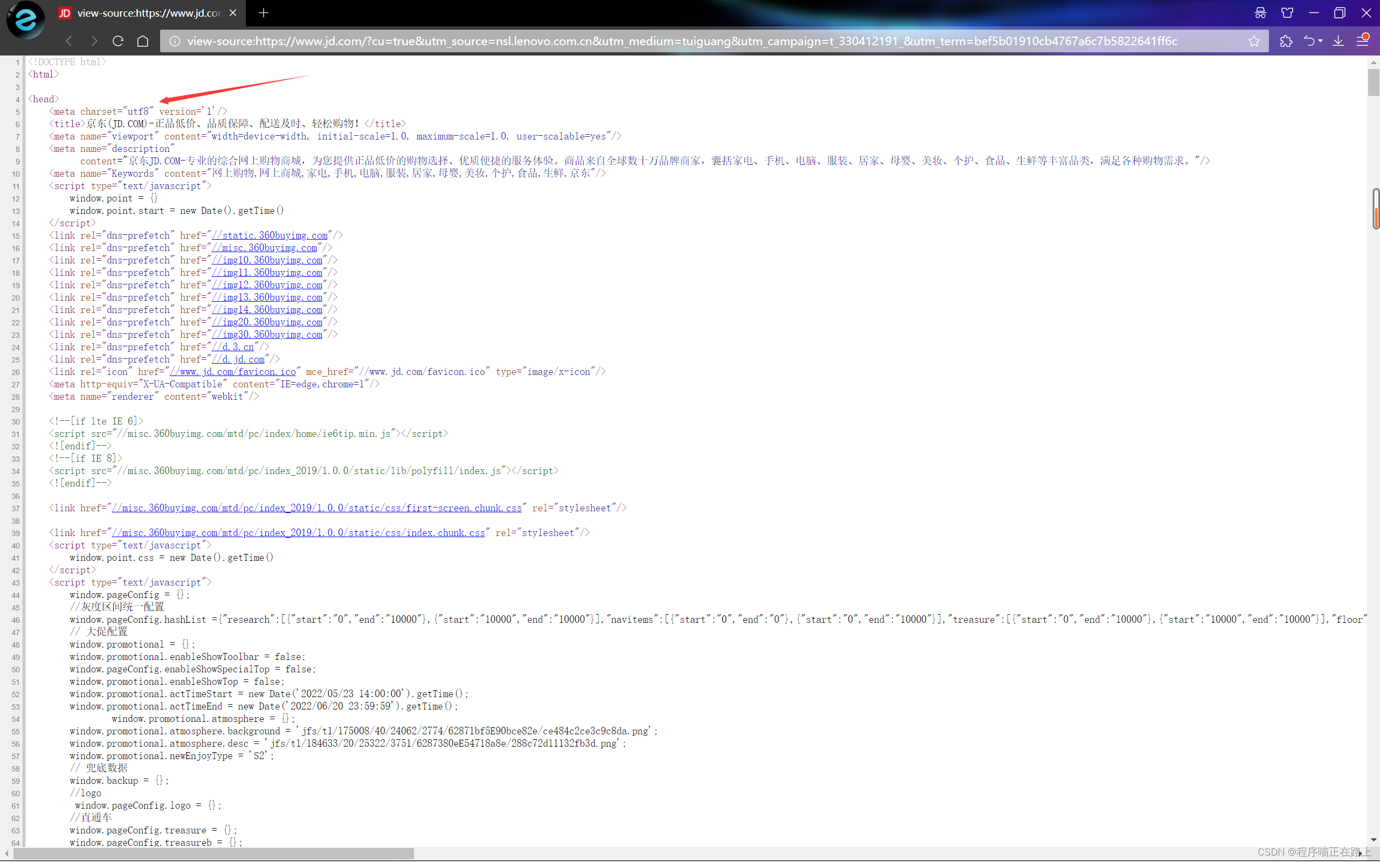Open the downloads panel
This screenshot has height=862, width=1380.
pos(1338,41)
